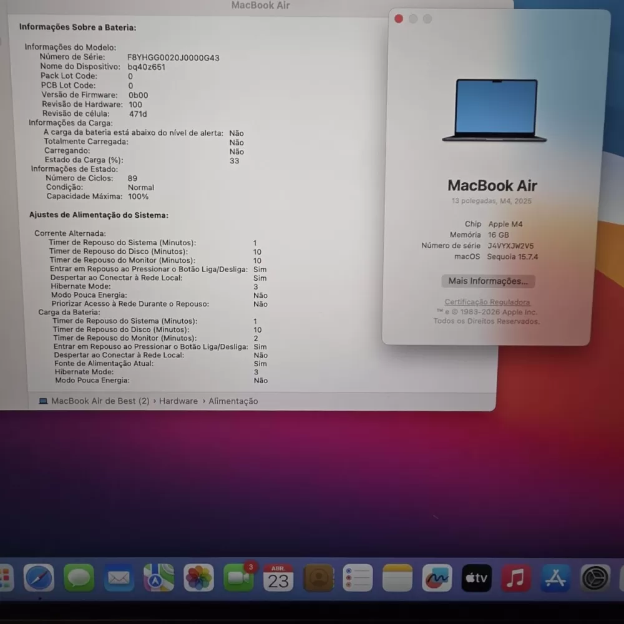The width and height of the screenshot is (624, 624).
Task: Open the Mail app icon
Action: tap(119, 578)
